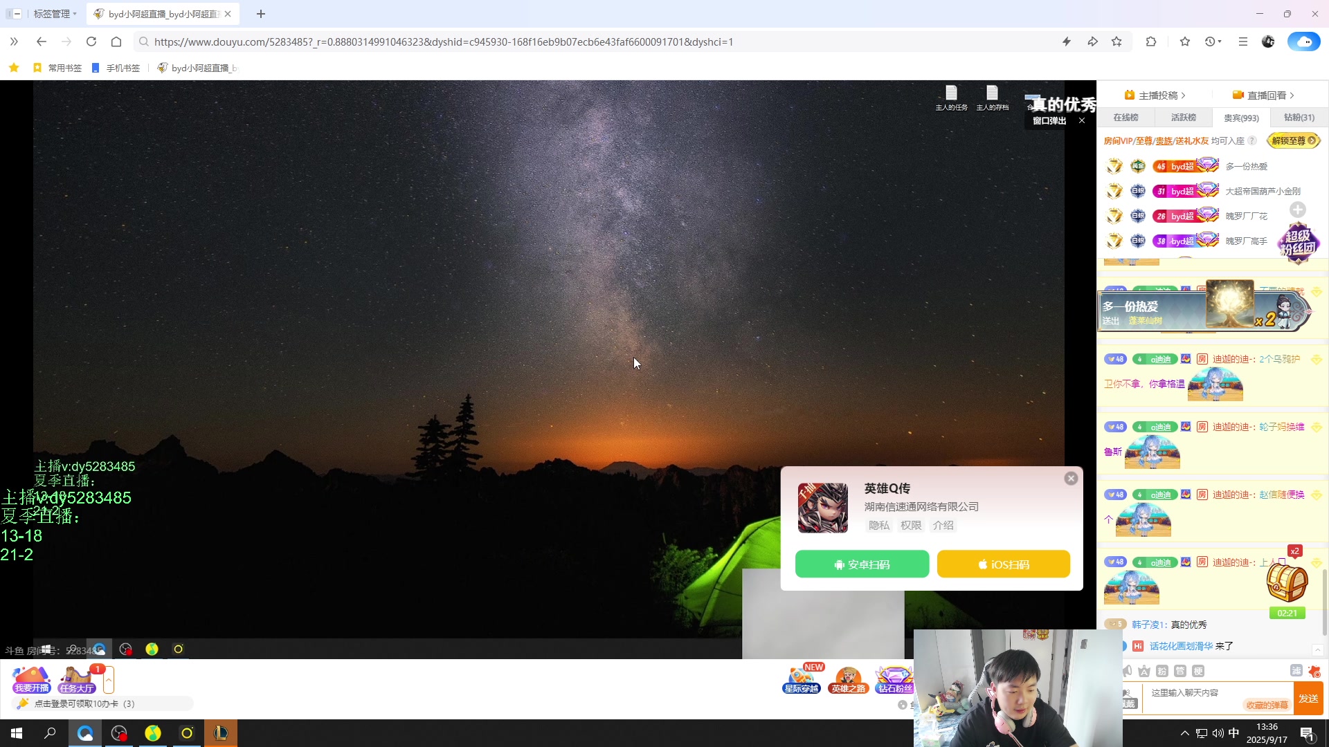The width and height of the screenshot is (1329, 747).
Task: Switch to the 在线榜 tab
Action: coord(1125,118)
